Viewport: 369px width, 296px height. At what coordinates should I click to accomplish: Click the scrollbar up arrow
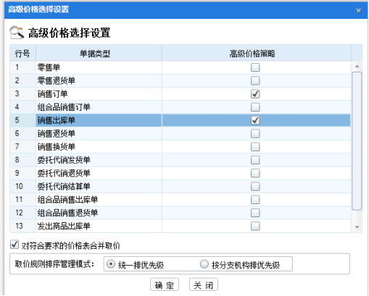[x=357, y=66]
